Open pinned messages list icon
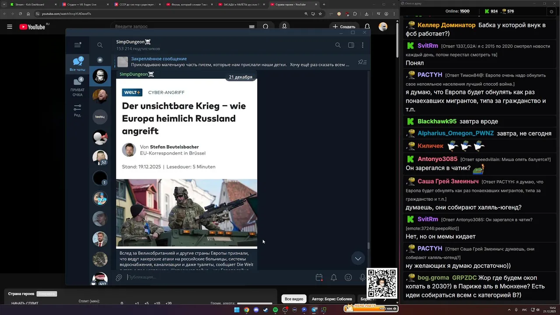 tap(362, 62)
